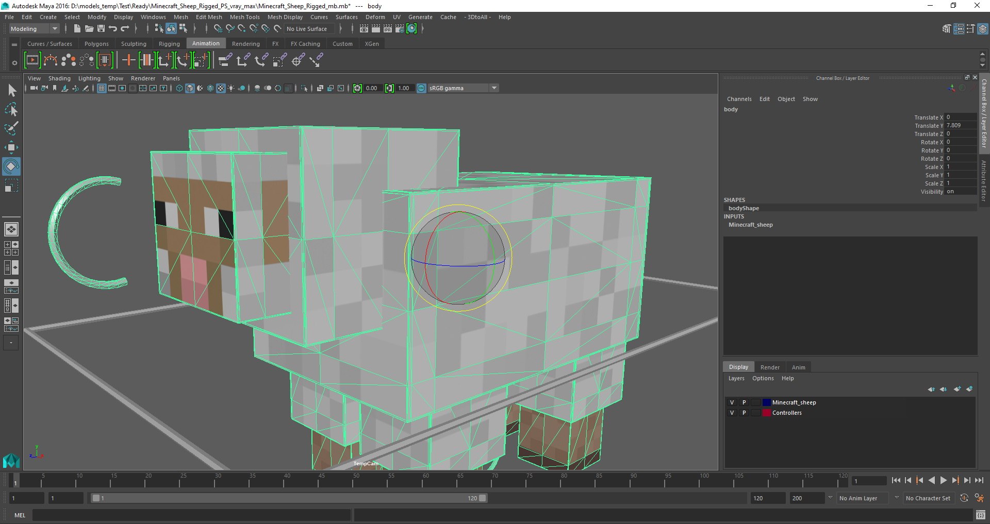Open the Panels menu in viewport

[171, 78]
